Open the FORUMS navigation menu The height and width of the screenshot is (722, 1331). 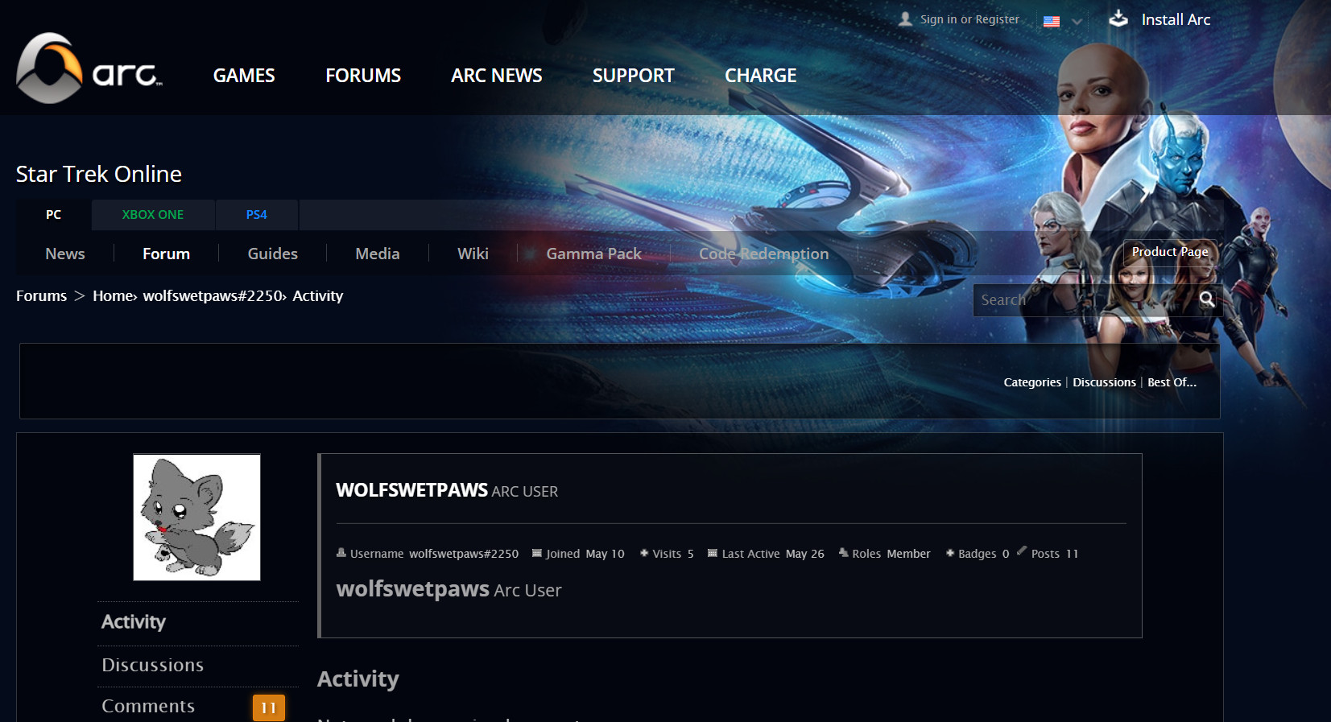coord(363,76)
